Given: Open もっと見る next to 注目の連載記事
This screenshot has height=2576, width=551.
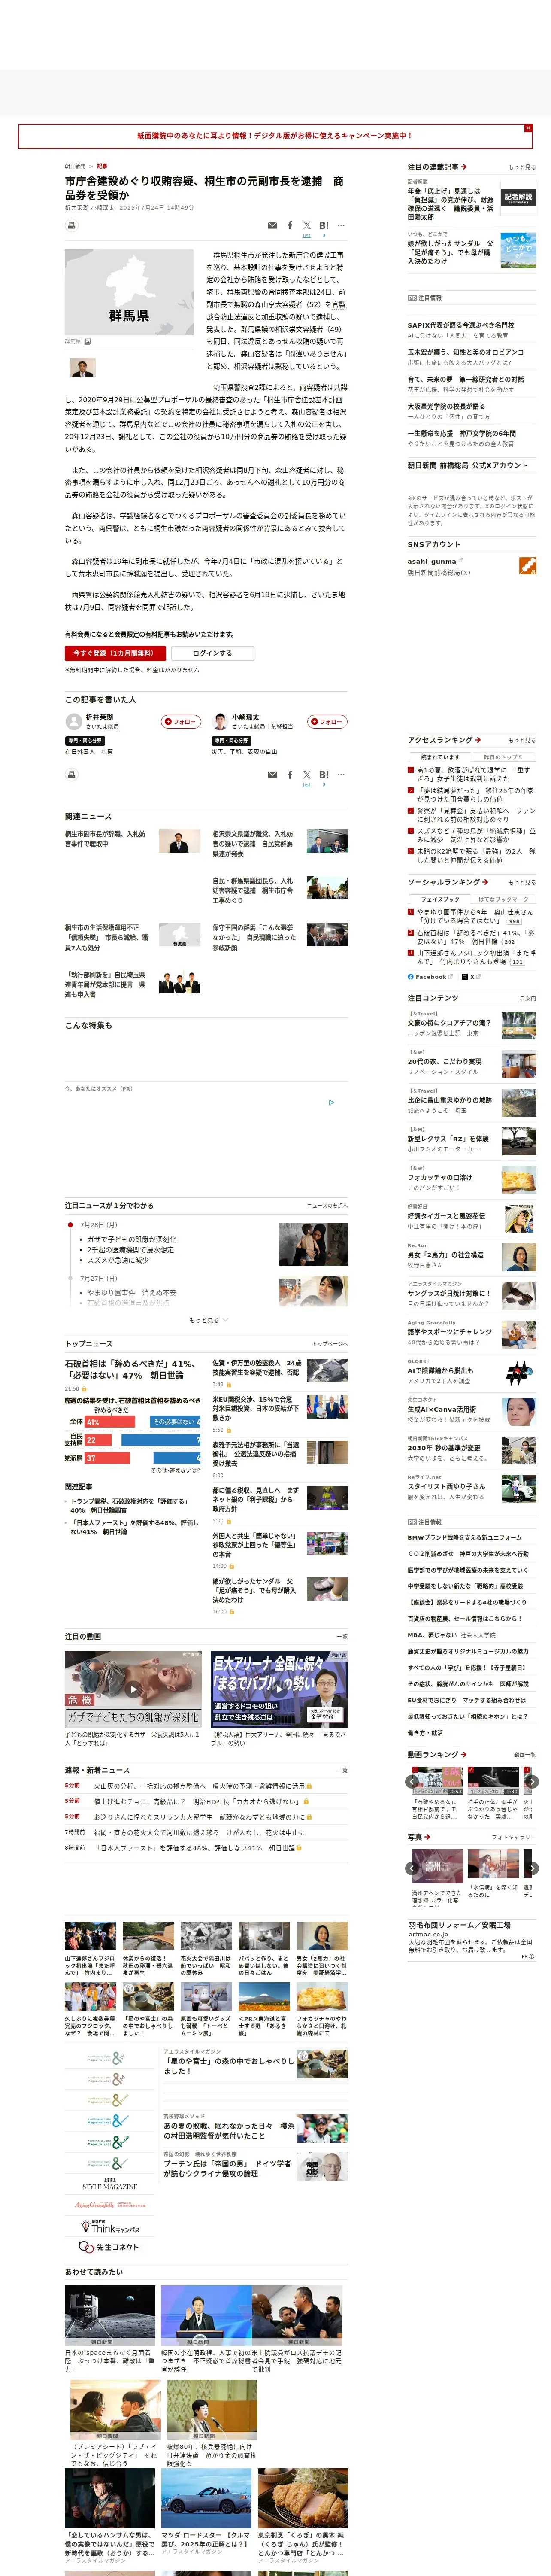Looking at the screenshot, I should [521, 167].
